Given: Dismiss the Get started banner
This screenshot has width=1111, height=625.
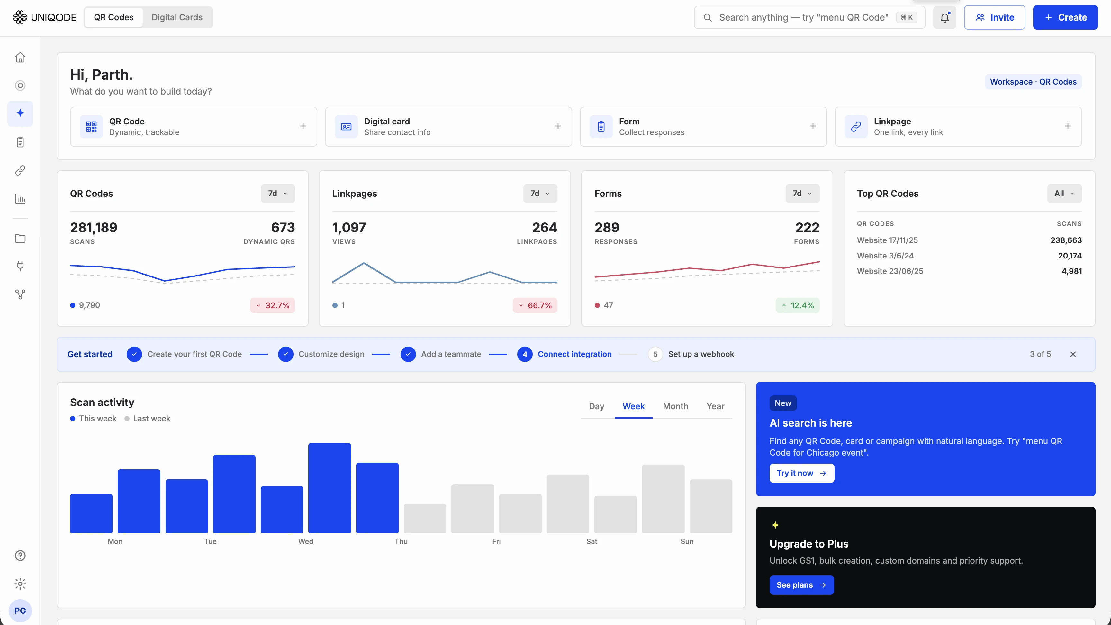Looking at the screenshot, I should pos(1073,354).
